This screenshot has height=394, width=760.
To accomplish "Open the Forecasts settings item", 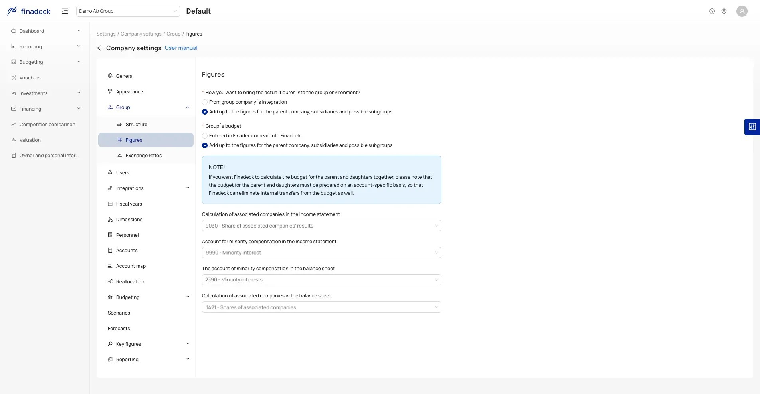I will point(146,328).
